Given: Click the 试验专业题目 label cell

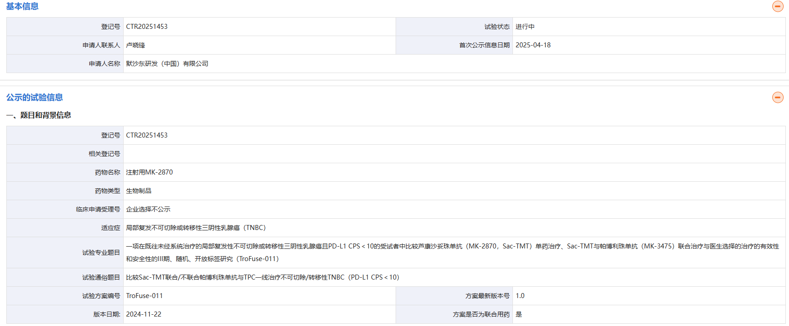Looking at the screenshot, I should click(x=65, y=253).
